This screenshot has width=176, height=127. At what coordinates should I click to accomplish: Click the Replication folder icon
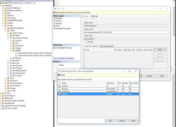tap(3, 98)
